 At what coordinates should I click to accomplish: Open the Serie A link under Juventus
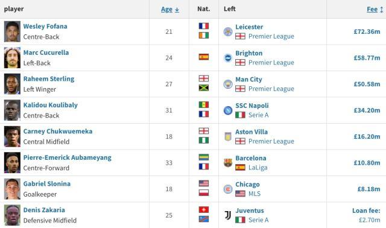259,220
